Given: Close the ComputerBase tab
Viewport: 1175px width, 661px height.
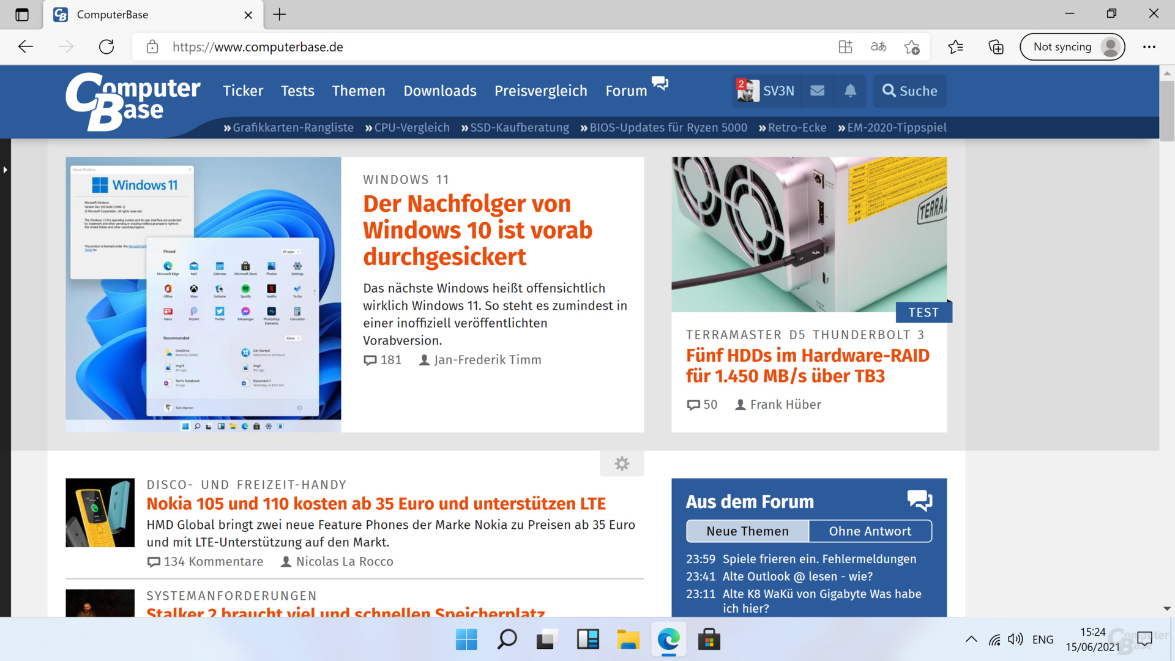Looking at the screenshot, I should pyautogui.click(x=248, y=15).
